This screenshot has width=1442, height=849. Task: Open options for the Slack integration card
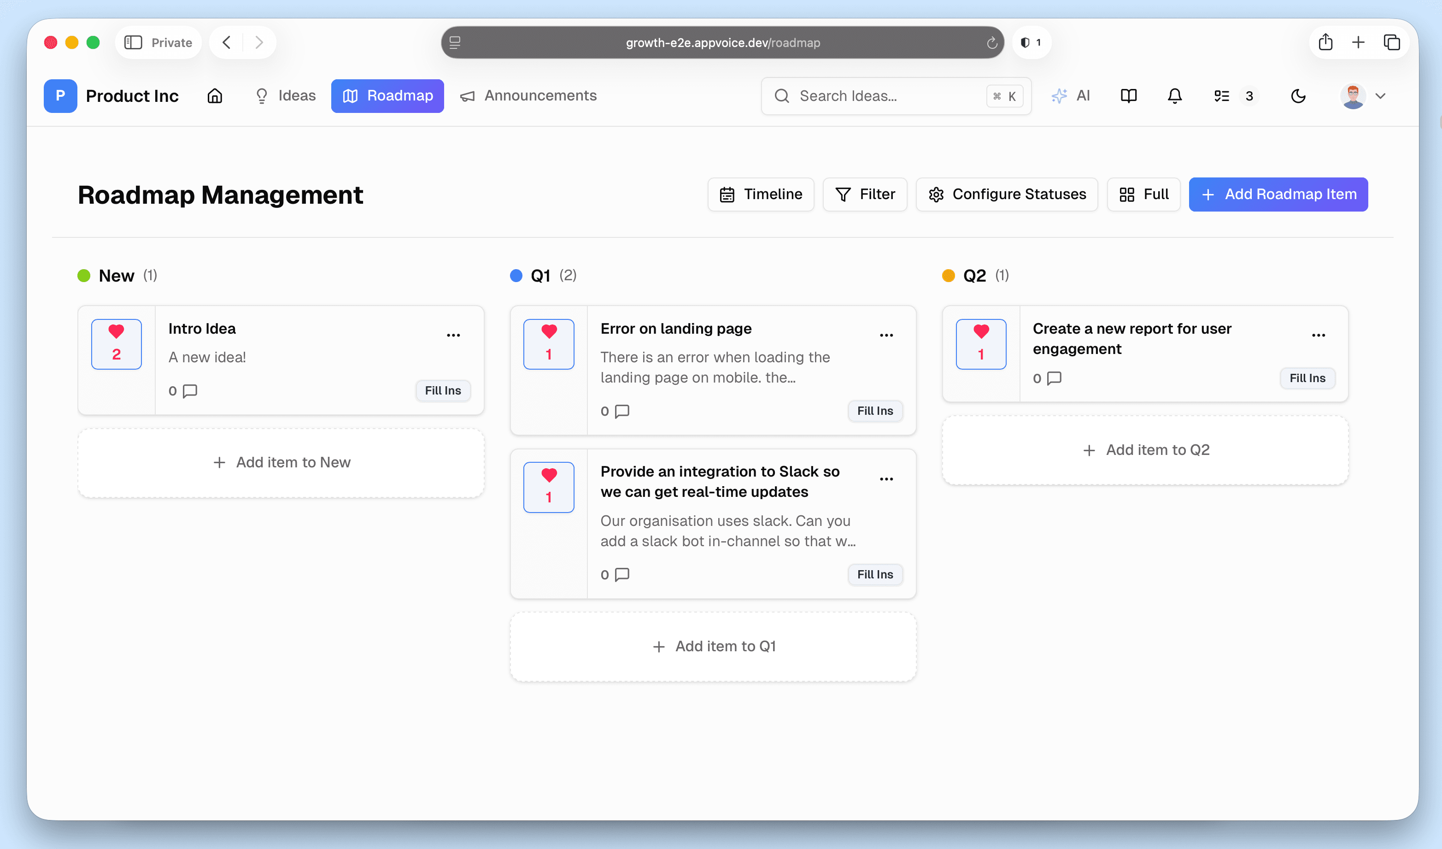(x=886, y=478)
